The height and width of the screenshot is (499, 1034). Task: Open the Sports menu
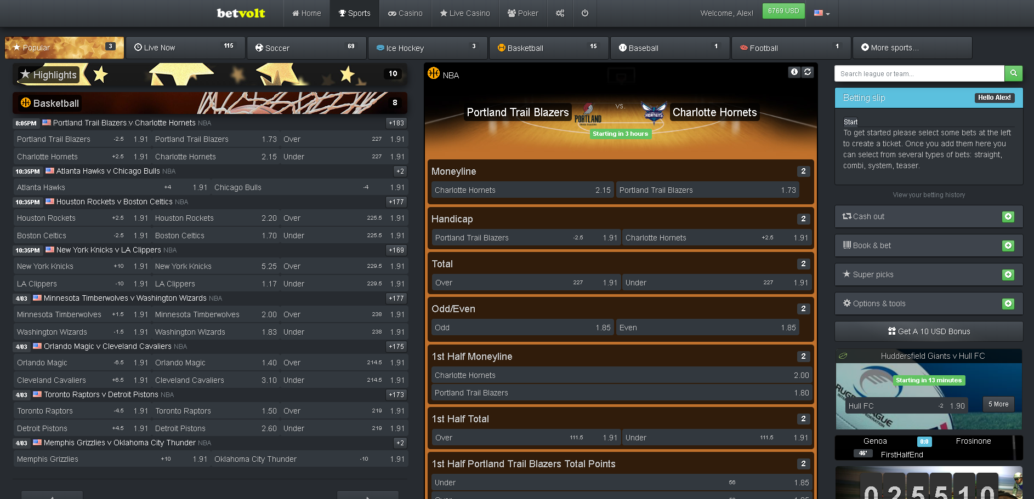(x=354, y=13)
